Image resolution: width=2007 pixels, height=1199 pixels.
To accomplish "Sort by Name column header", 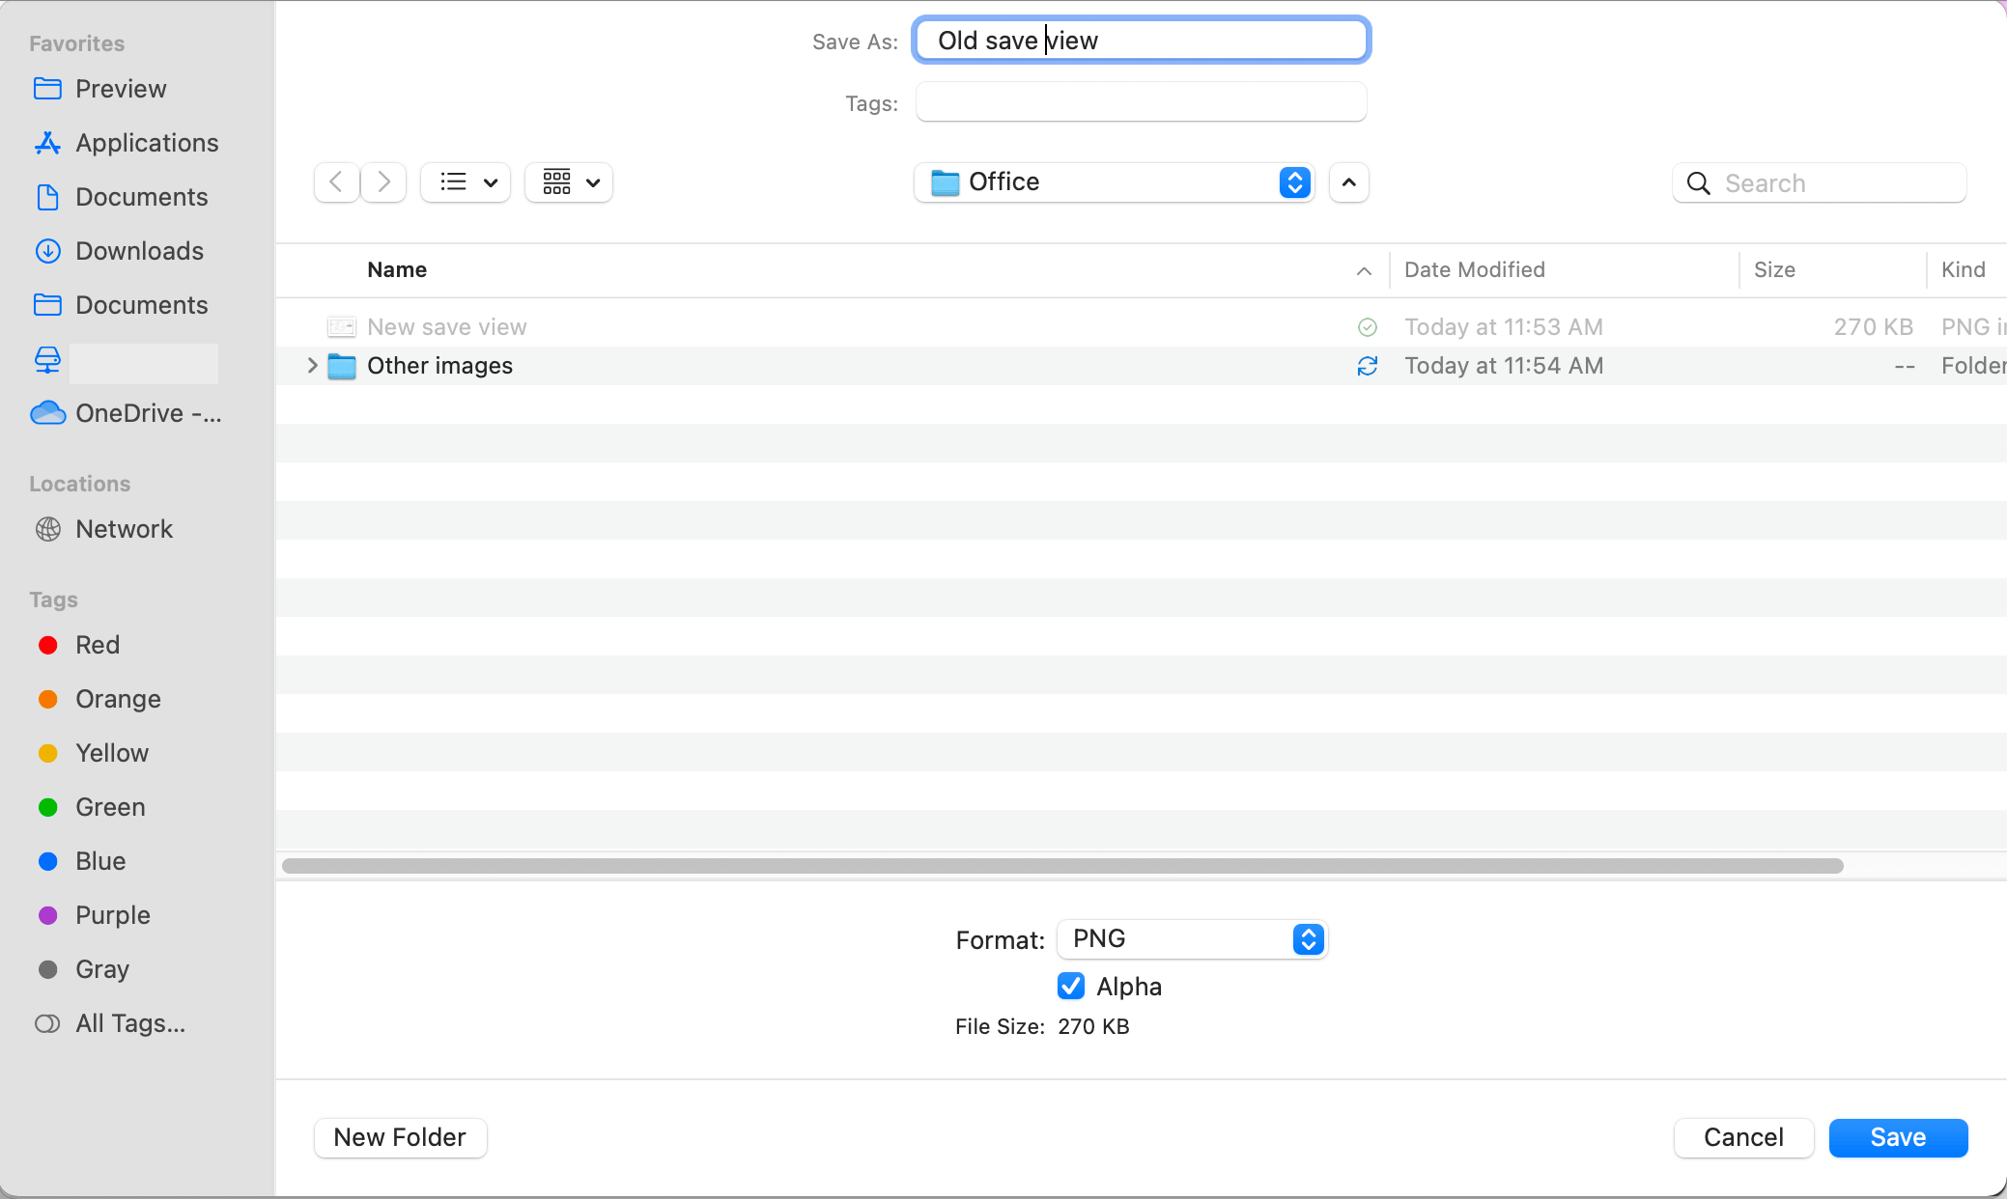I will tap(397, 270).
